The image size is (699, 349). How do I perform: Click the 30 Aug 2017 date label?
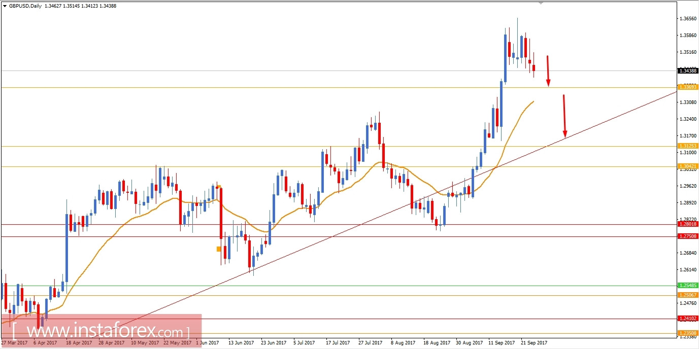pyautogui.click(x=469, y=343)
